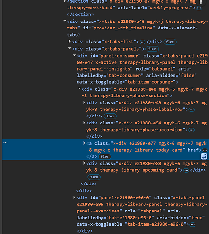Toggle flex badge under therapy-library-upcoming-card div
The height and width of the screenshot is (234, 209).
point(94,177)
